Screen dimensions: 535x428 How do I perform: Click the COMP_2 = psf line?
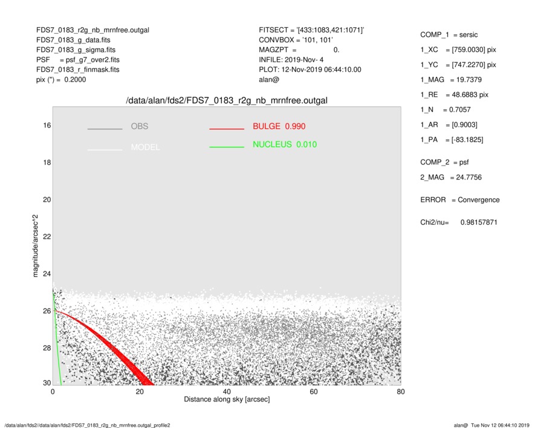click(x=444, y=163)
